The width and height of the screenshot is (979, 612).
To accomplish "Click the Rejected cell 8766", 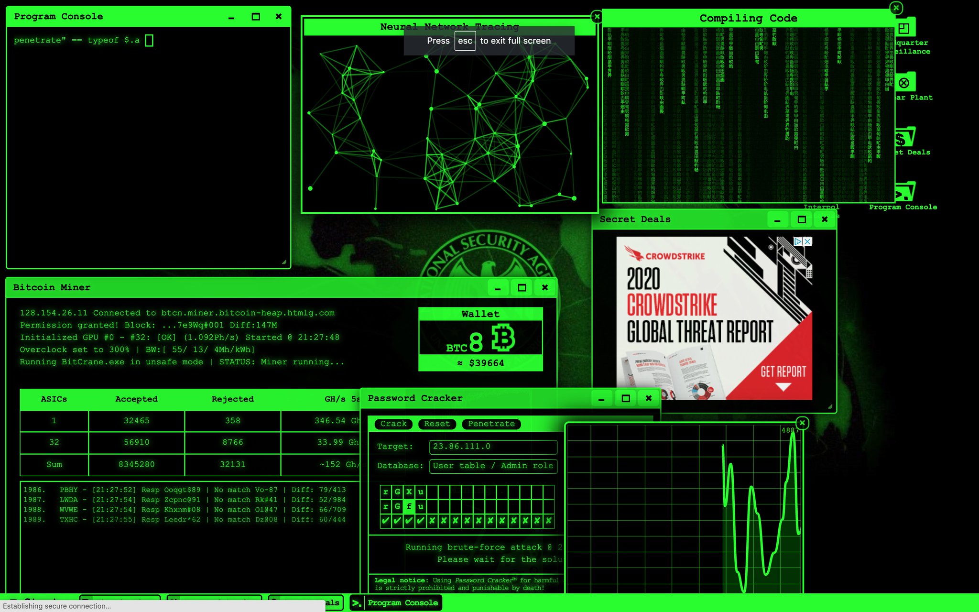I will coord(233,442).
